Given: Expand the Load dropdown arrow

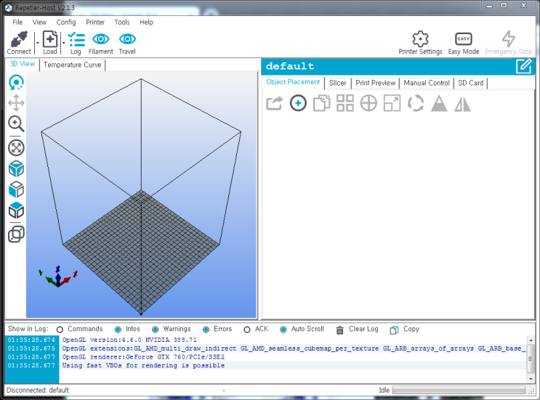Looking at the screenshot, I should click(64, 43).
